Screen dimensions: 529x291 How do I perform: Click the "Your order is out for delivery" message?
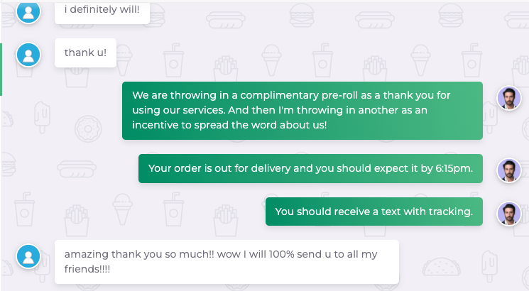[310, 168]
